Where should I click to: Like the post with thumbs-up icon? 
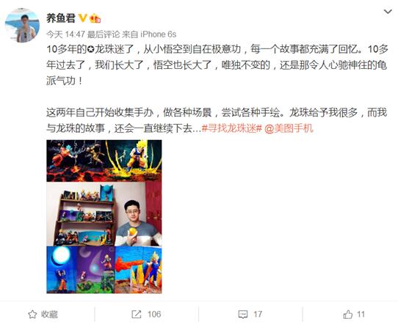347,315
